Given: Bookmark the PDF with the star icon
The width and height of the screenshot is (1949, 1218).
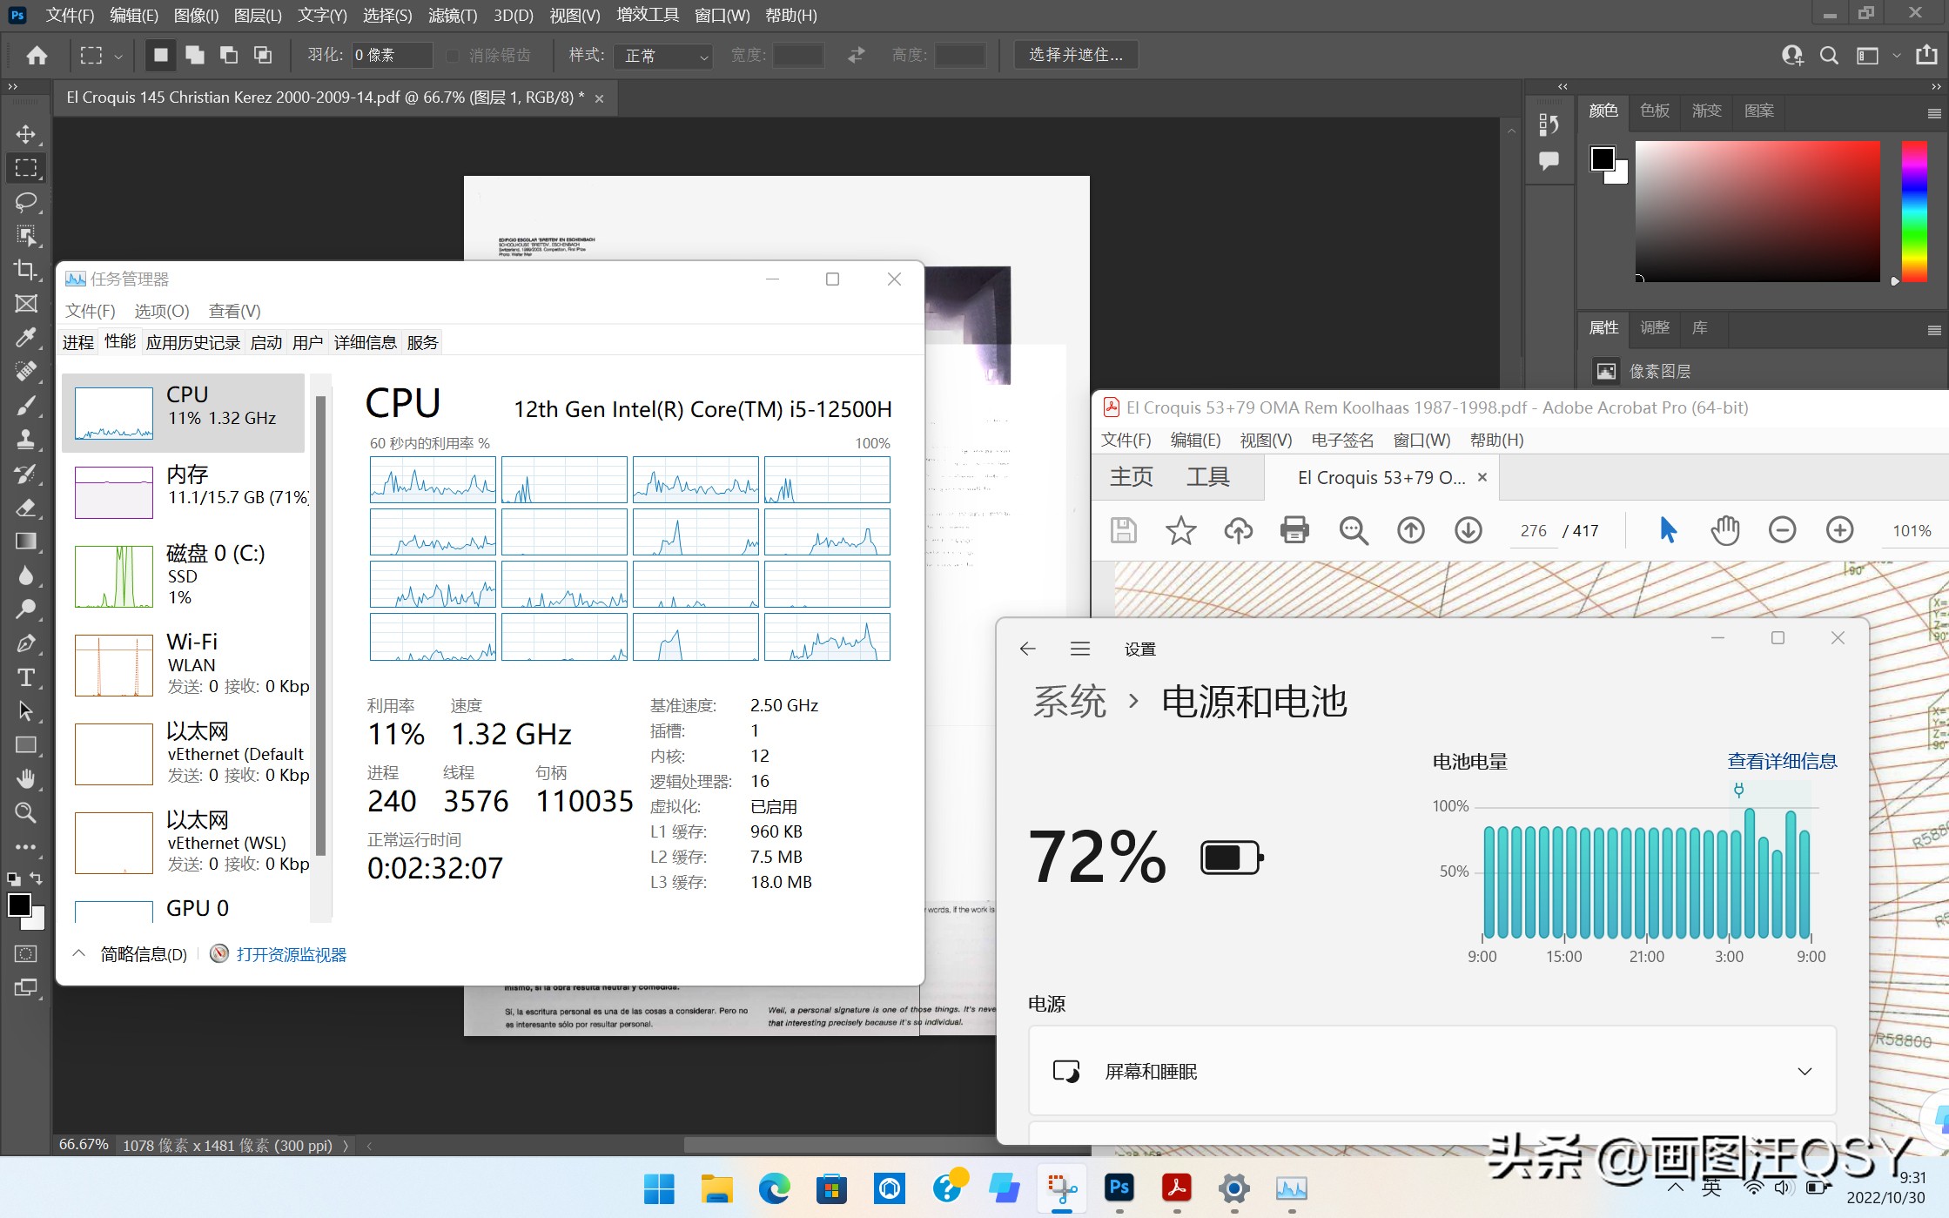Looking at the screenshot, I should pyautogui.click(x=1180, y=529).
